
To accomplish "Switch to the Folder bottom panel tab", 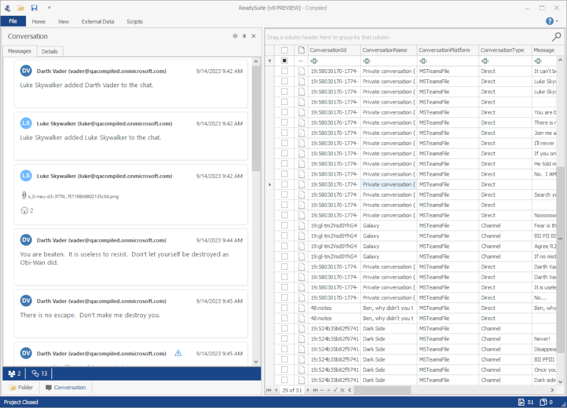I will (22, 388).
